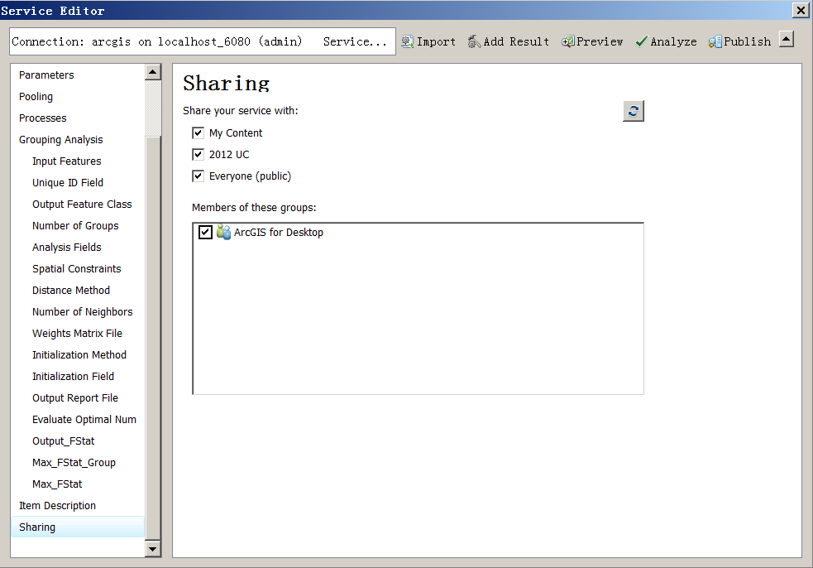The height and width of the screenshot is (568, 813).
Task: Click the Import toolbar icon
Action: [x=408, y=41]
